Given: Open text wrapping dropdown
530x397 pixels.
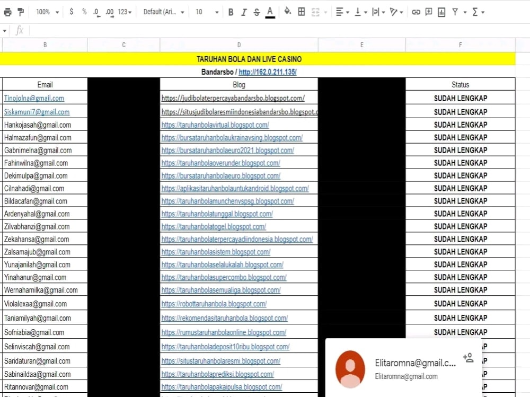Looking at the screenshot, I should point(378,12).
